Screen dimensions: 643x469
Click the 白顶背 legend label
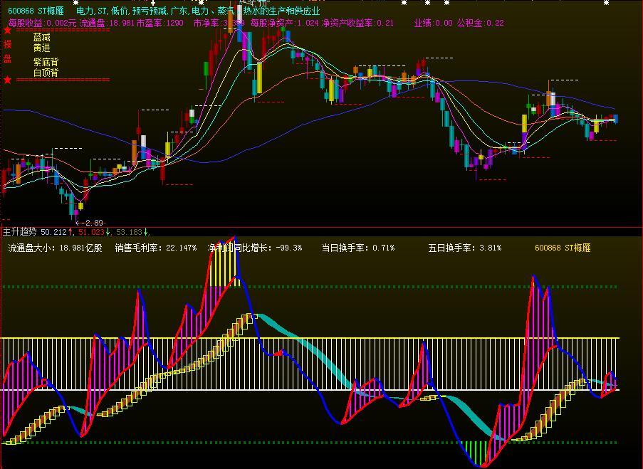click(x=46, y=73)
